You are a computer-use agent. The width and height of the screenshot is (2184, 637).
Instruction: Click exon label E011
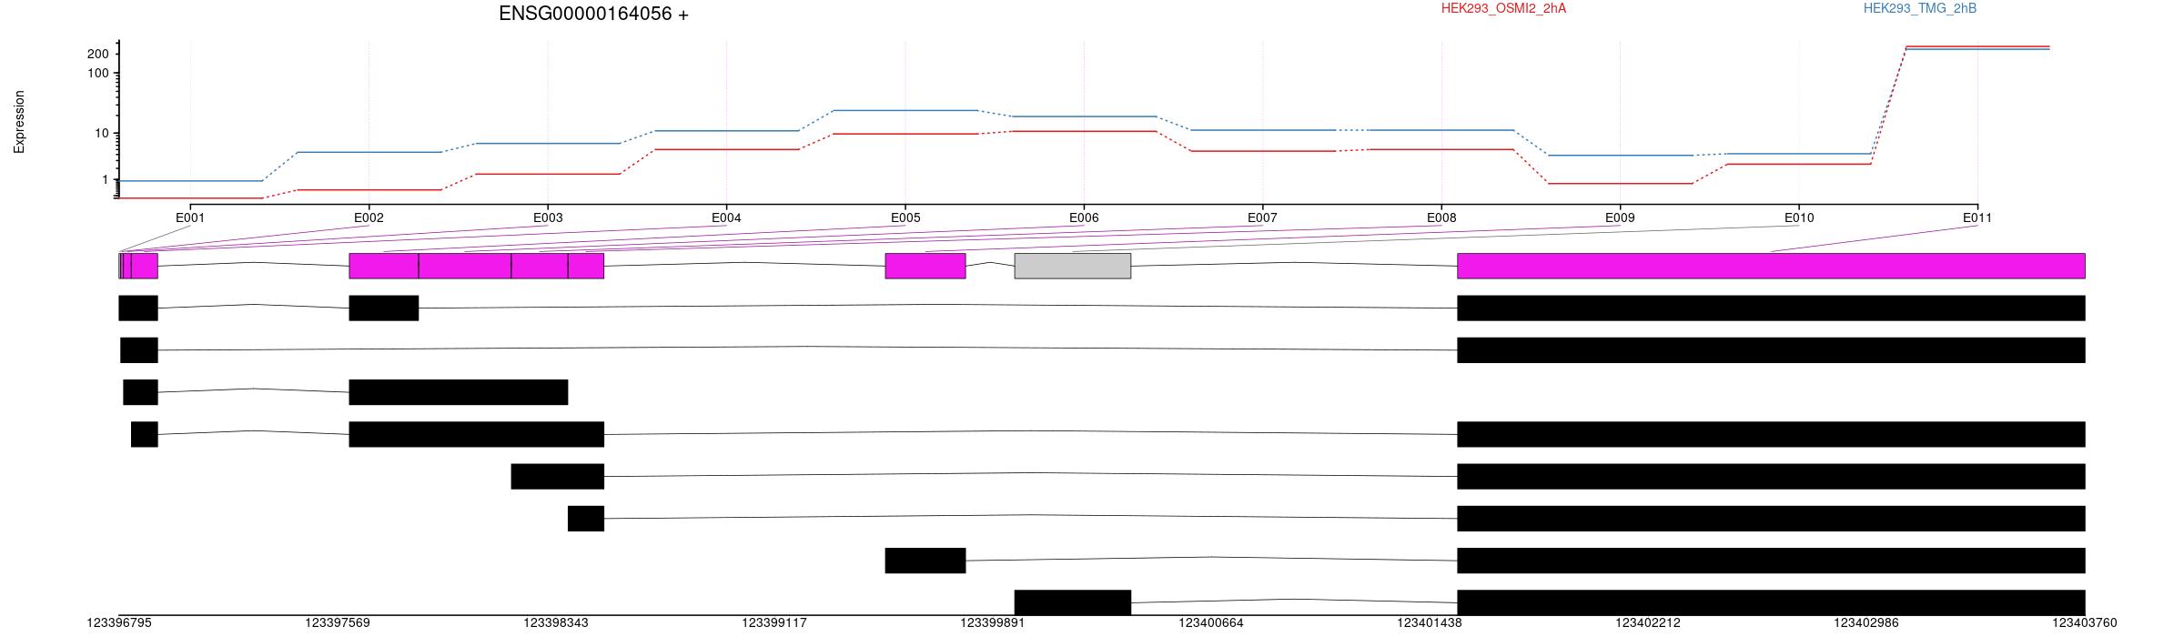click(x=1977, y=217)
